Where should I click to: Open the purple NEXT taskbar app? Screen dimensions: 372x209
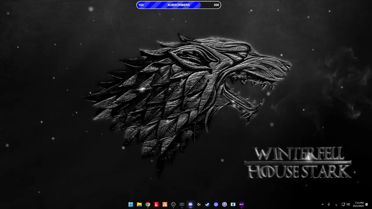(x=242, y=204)
